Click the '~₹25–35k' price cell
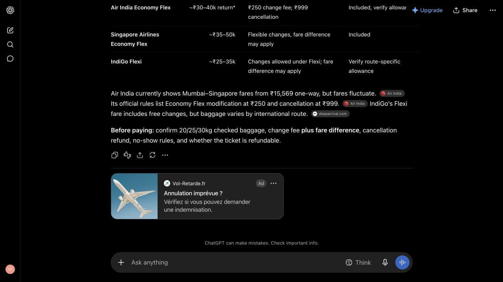 pos(222,61)
